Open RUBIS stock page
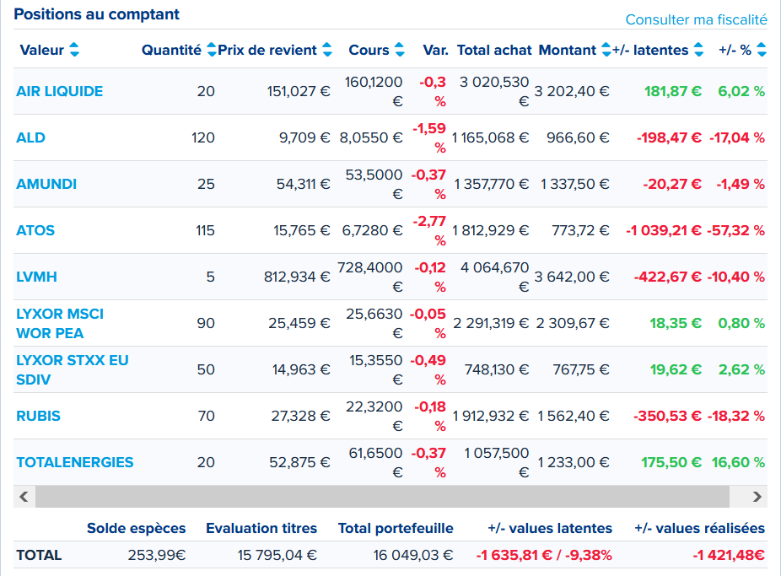The width and height of the screenshot is (781, 576). pyautogui.click(x=38, y=416)
